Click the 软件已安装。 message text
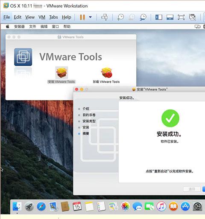Image resolution: width=205 pixels, height=219 pixels. (x=170, y=141)
